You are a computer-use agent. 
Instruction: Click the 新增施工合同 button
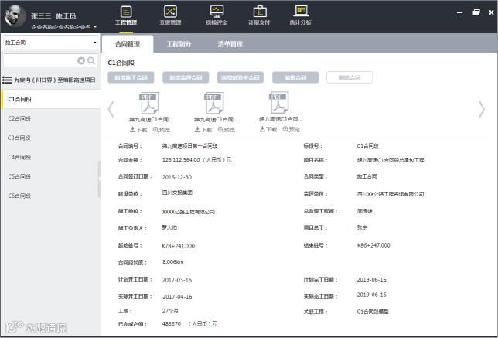pyautogui.click(x=131, y=77)
